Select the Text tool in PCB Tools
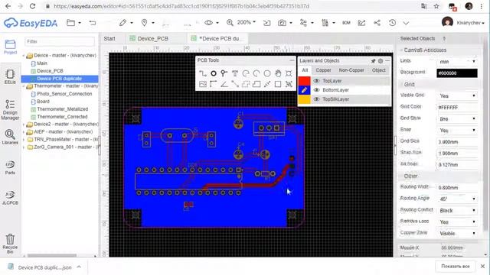Screen dimensions: 490x275 (235, 73)
